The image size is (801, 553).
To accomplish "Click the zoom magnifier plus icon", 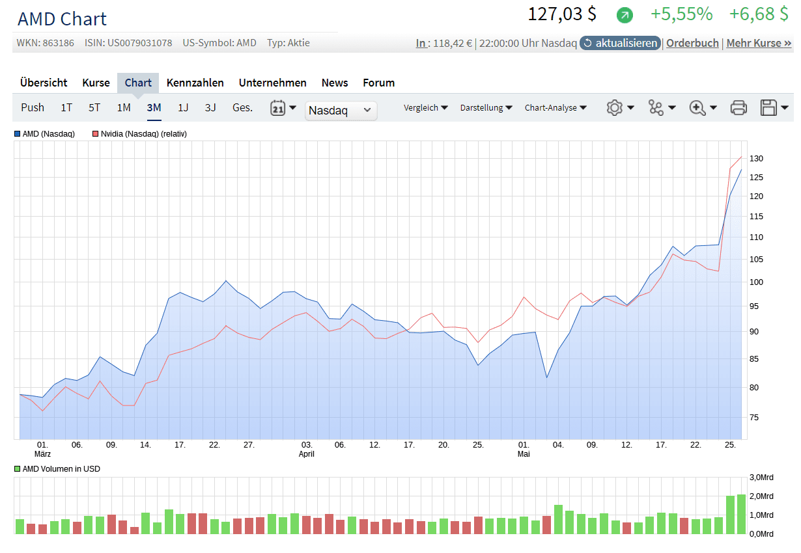I will [697, 108].
